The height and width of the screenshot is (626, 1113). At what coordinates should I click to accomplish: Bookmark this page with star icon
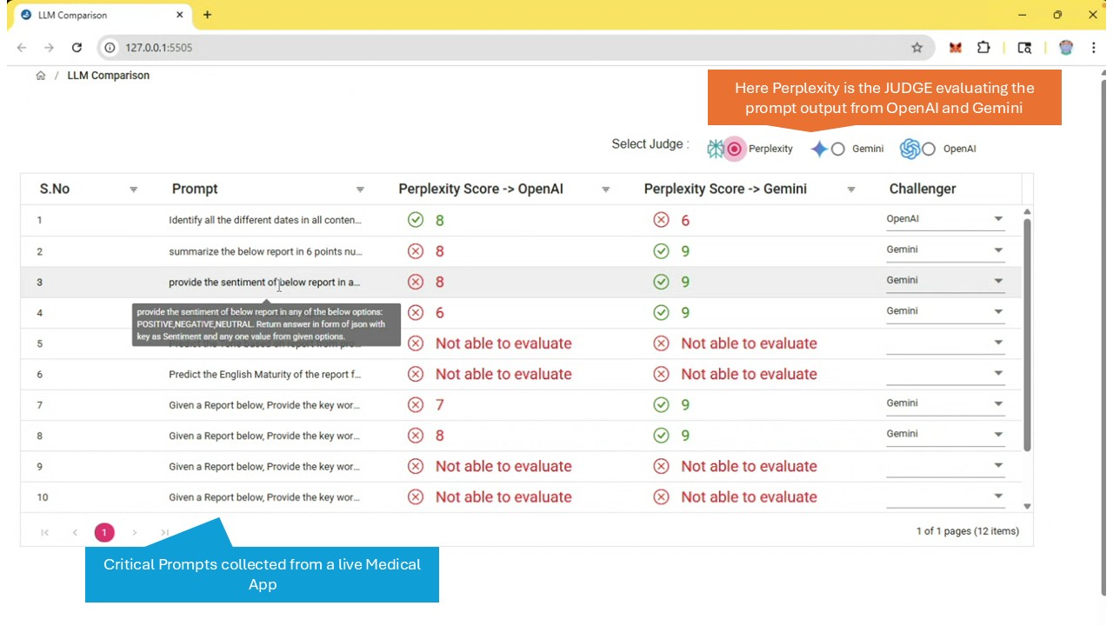tap(916, 48)
